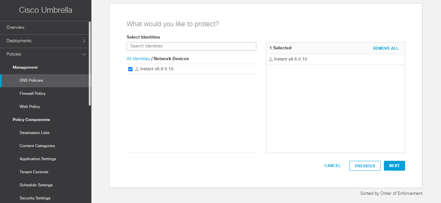Click the Network Devices breadcrumb text
Image resolution: width=441 pixels, height=203 pixels.
[x=171, y=59]
